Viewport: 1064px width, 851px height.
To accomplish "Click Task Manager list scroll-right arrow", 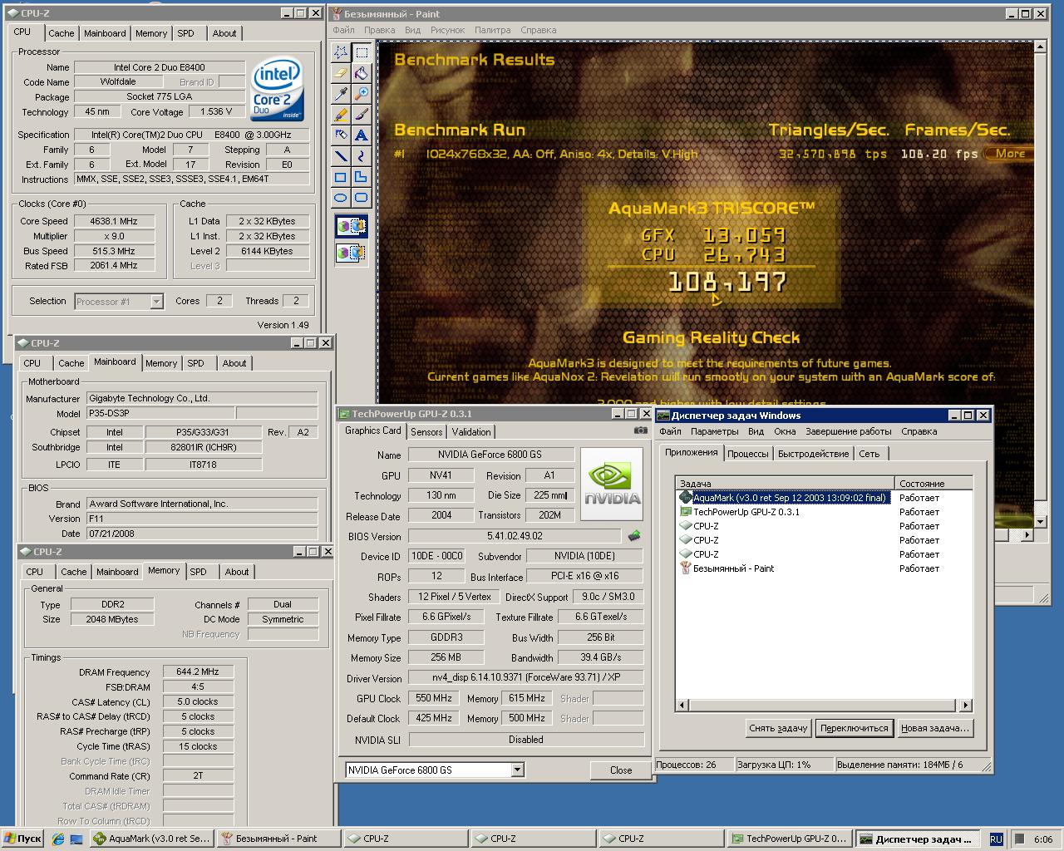I will coord(965,706).
